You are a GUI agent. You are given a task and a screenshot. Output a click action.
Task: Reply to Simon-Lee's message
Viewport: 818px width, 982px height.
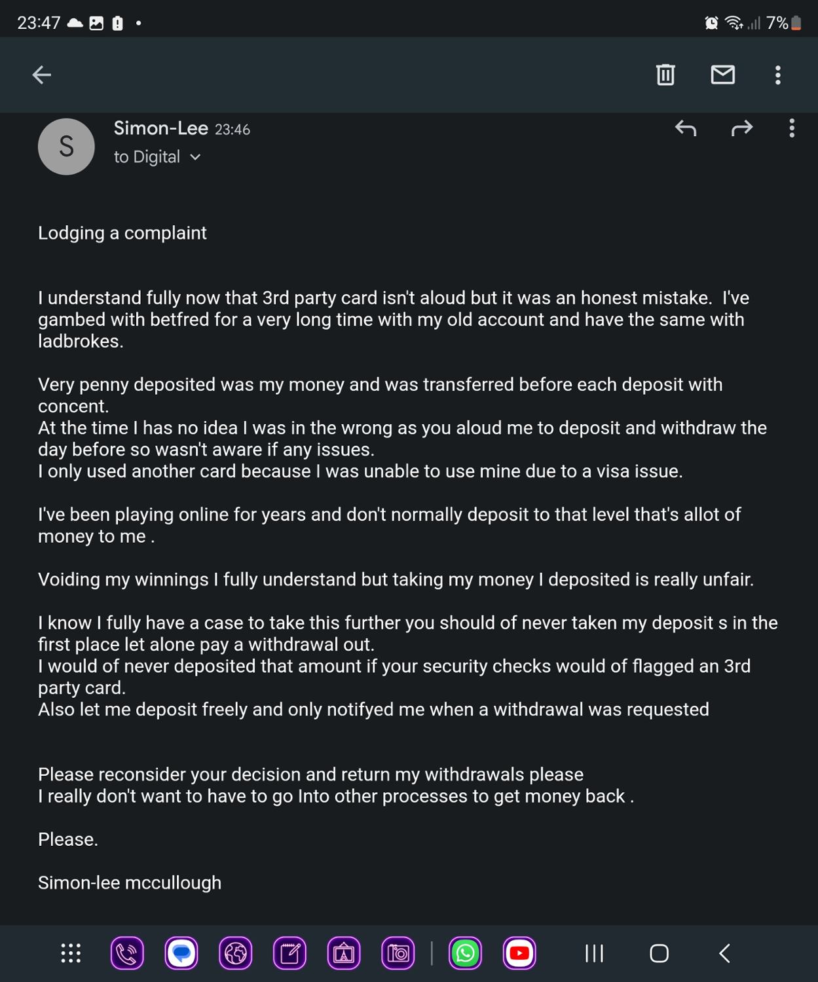tap(685, 128)
